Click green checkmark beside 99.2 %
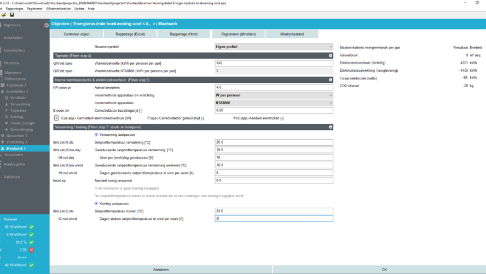Screen dimensions: 486x274 pyautogui.click(x=32, y=242)
